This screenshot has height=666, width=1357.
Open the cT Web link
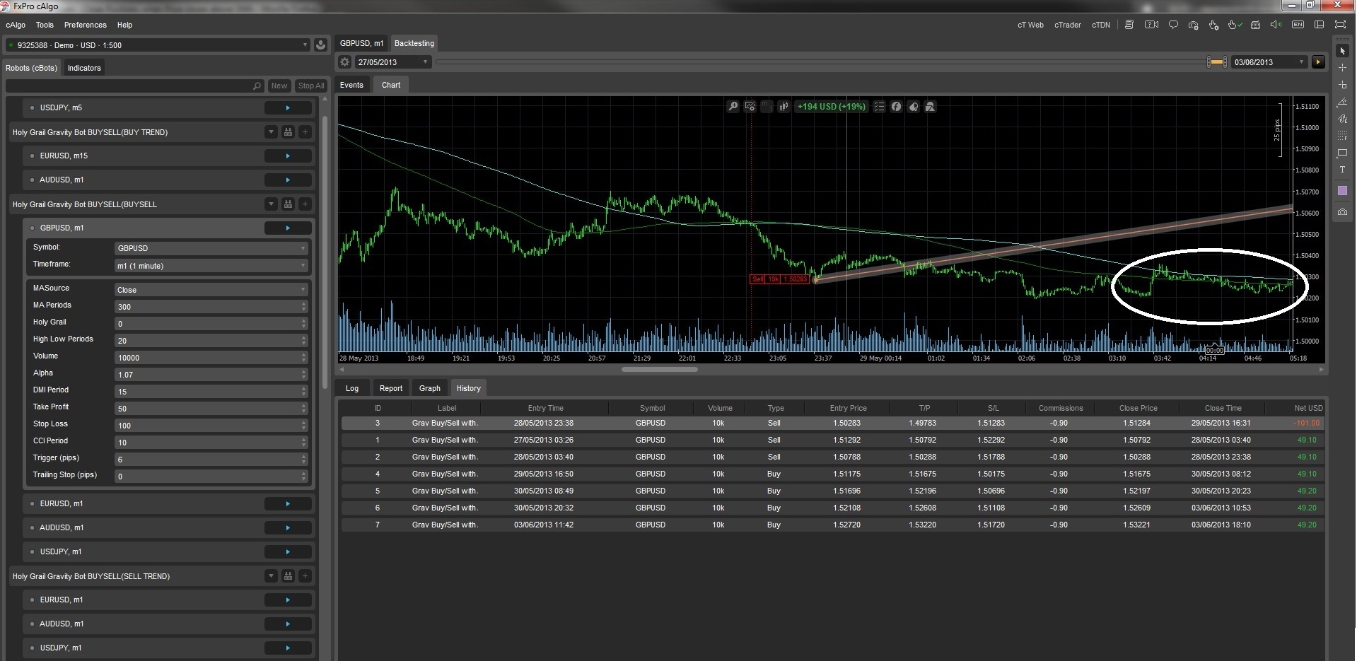1030,25
